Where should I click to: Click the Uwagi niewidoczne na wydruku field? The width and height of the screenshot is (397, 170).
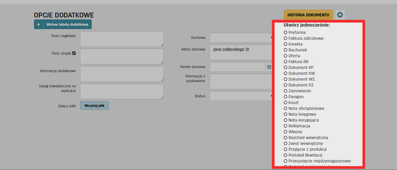click(x=121, y=91)
